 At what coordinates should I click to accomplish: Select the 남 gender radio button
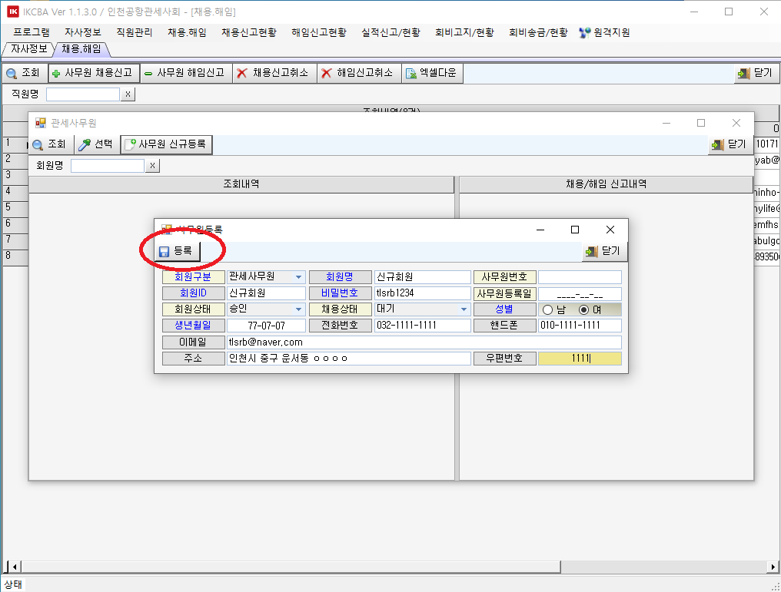point(548,309)
